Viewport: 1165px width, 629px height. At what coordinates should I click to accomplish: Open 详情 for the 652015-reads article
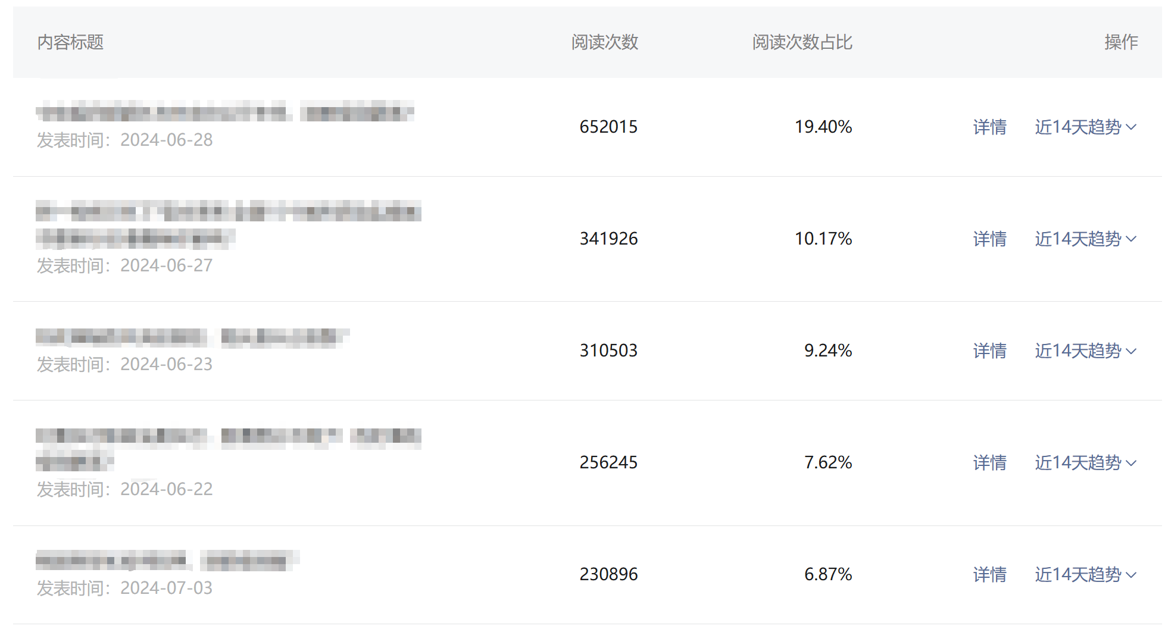(x=989, y=127)
